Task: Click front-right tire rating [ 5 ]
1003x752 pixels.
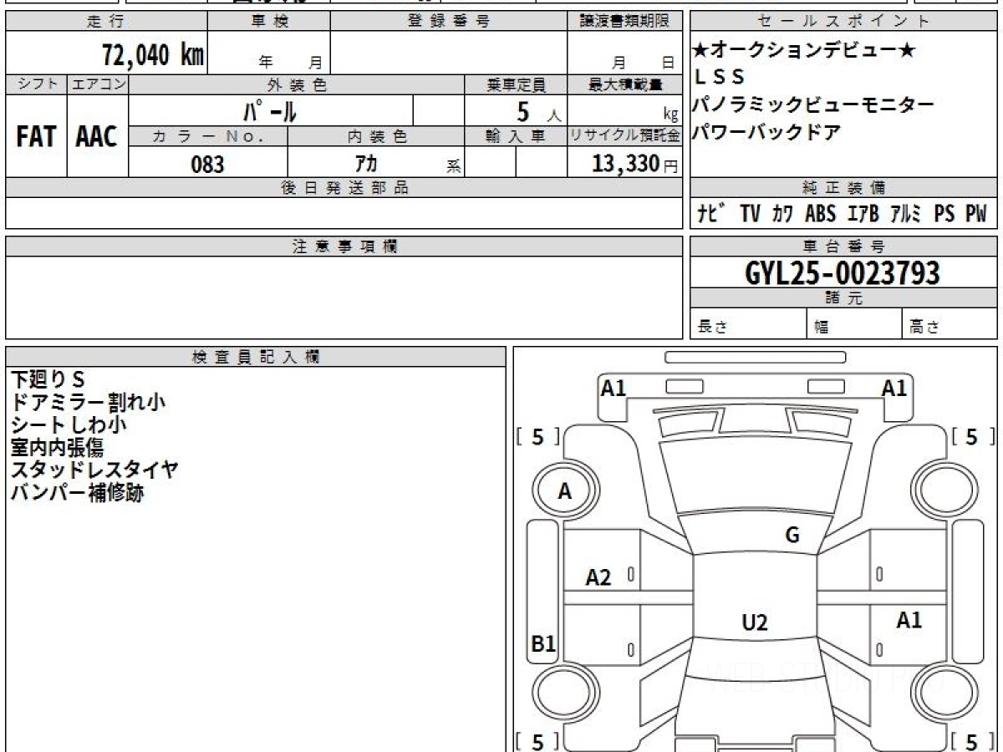Action: point(974,435)
